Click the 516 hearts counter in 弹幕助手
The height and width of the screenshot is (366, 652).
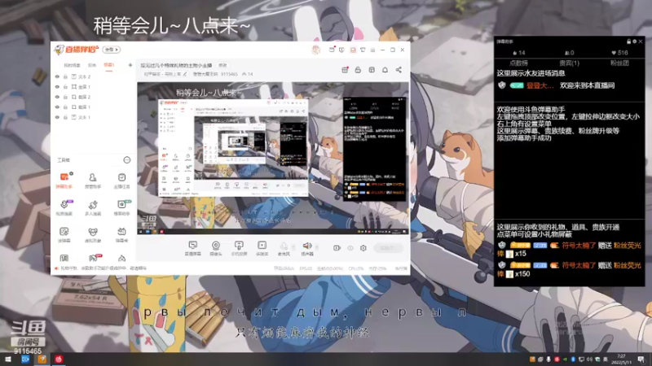tap(619, 53)
